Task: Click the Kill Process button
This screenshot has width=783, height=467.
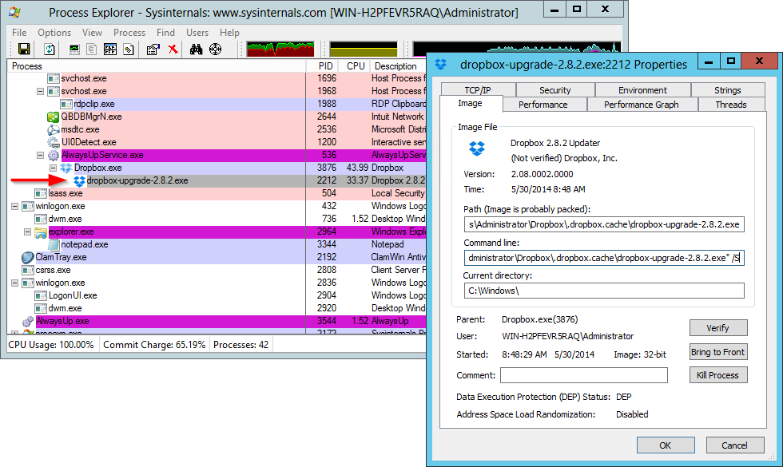Action: pos(718,374)
